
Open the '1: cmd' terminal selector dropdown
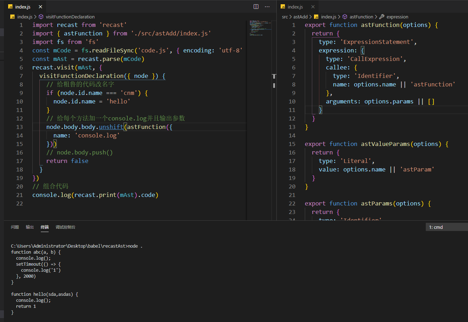447,227
